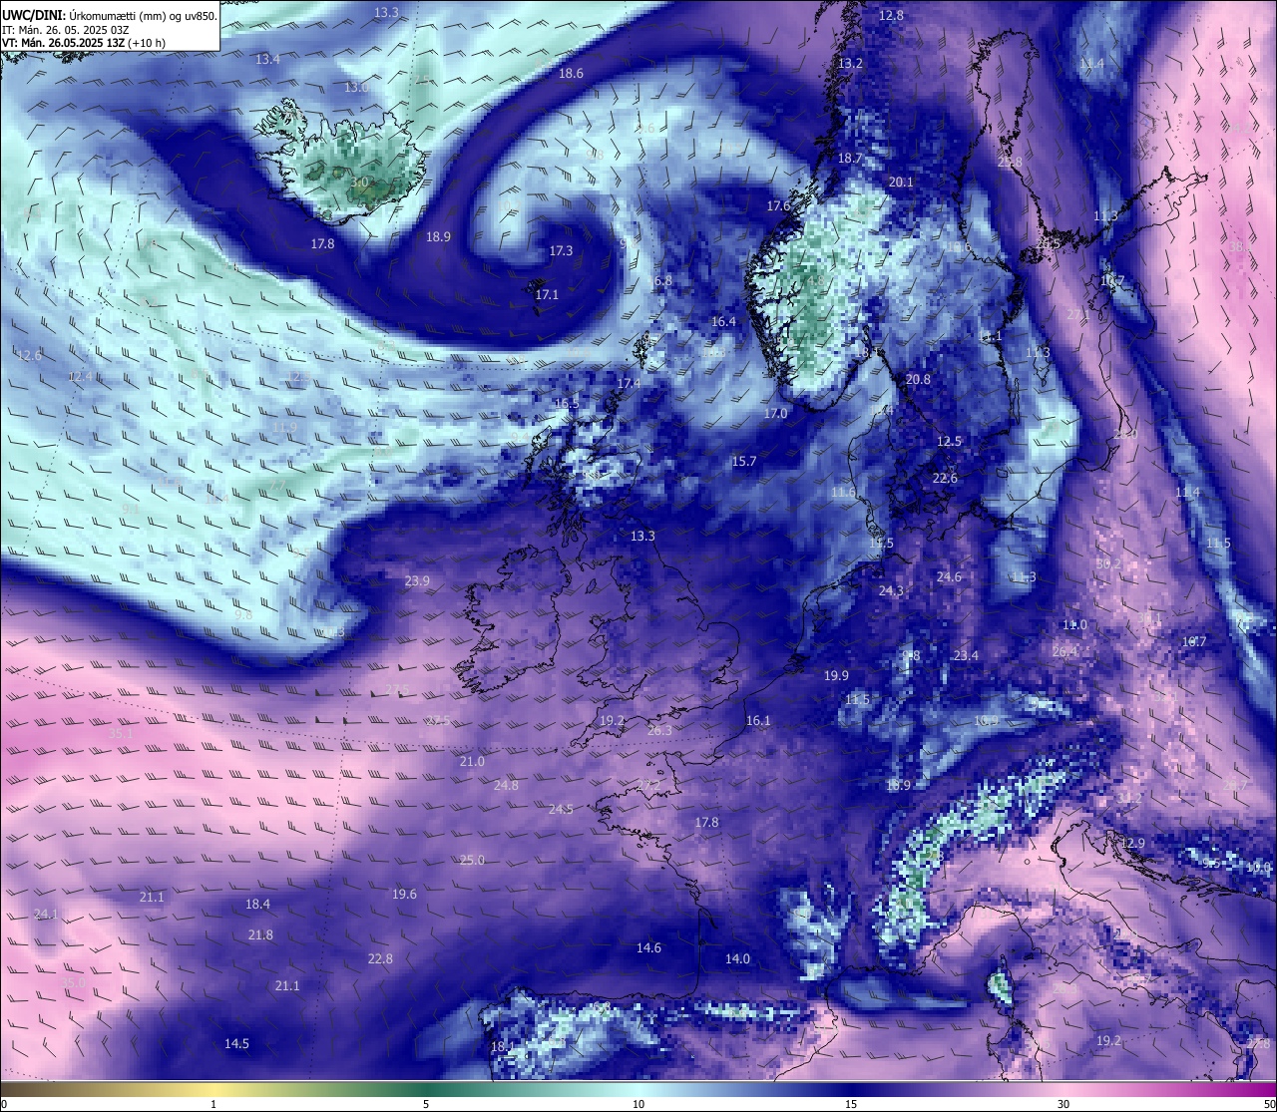Click the 13.0 value above Iceland
The image size is (1277, 1112).
click(356, 88)
